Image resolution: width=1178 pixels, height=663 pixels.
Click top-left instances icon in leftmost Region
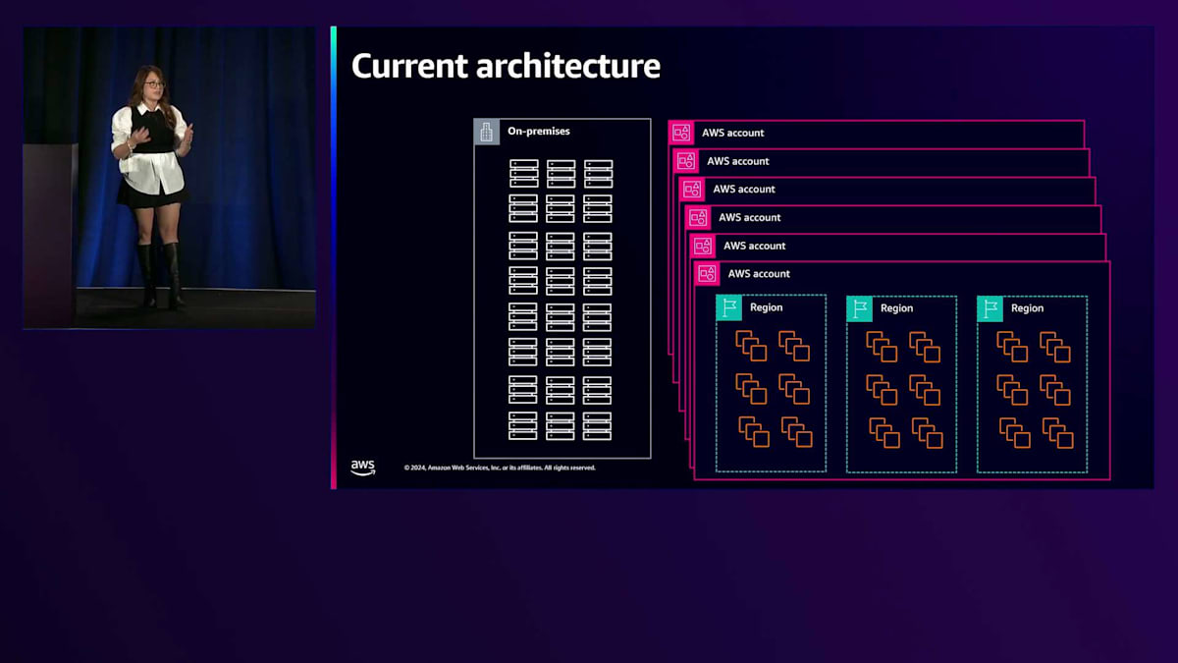(x=752, y=346)
